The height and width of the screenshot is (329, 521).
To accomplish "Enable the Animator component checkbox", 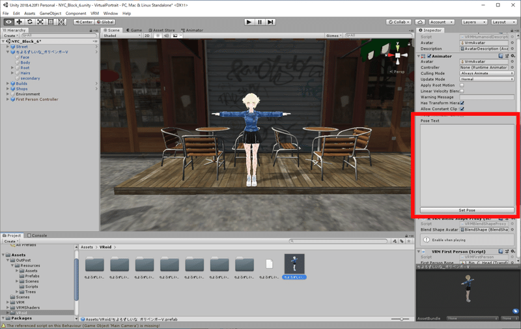I will pyautogui.click(x=429, y=56).
